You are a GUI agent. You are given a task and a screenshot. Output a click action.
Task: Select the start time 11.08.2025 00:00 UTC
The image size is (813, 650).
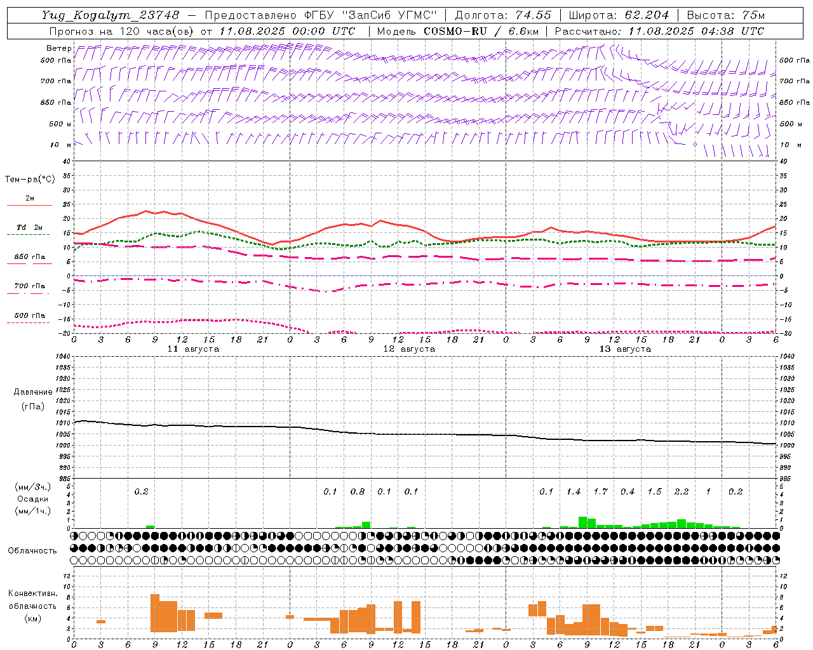point(287,31)
